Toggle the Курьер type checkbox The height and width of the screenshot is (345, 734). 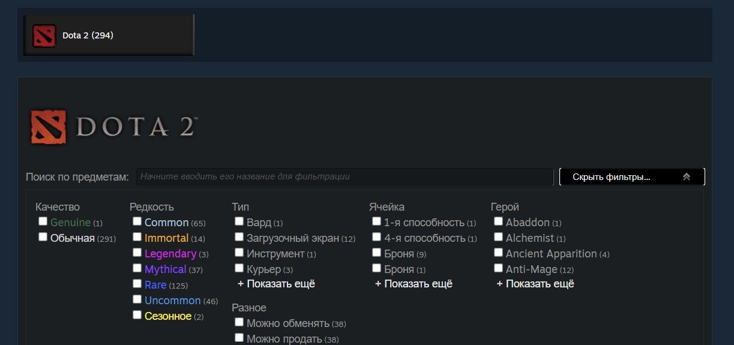click(x=239, y=268)
